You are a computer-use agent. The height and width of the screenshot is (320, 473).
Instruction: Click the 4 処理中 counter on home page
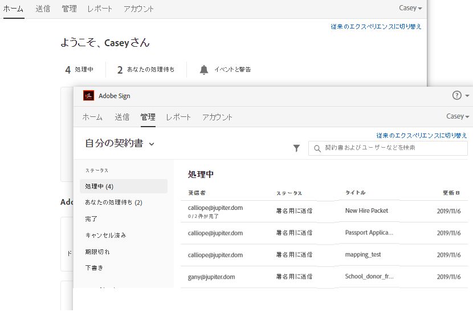point(79,70)
